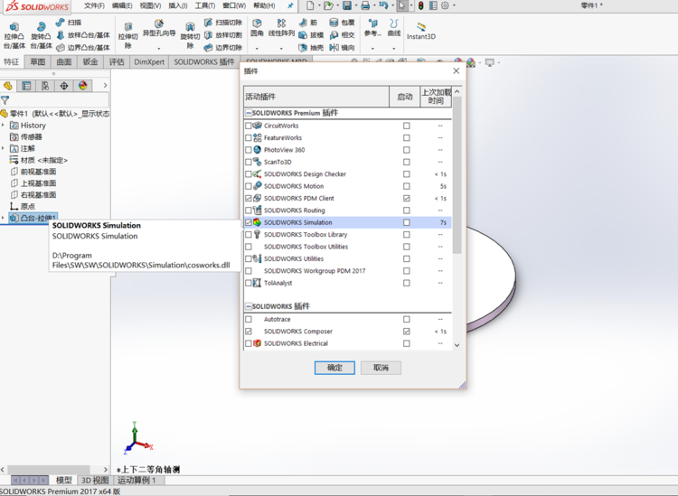The height and width of the screenshot is (496, 678).
Task: Select the 拔模 draft tool
Action: pos(311,35)
